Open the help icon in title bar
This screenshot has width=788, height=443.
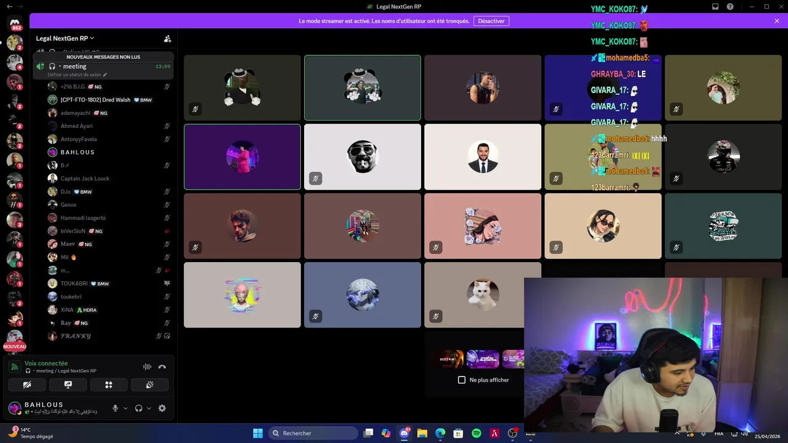(730, 7)
